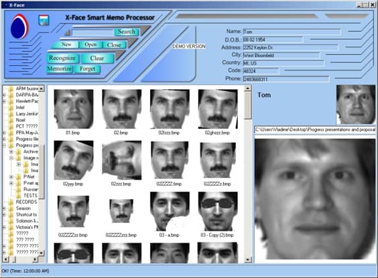Viewport: 378px width, 278px height.
Task: Click the Clear button
Action: click(97, 58)
